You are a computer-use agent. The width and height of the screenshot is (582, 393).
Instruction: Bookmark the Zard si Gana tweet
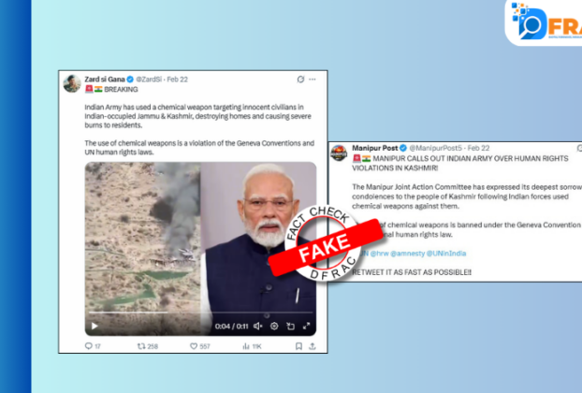(298, 346)
